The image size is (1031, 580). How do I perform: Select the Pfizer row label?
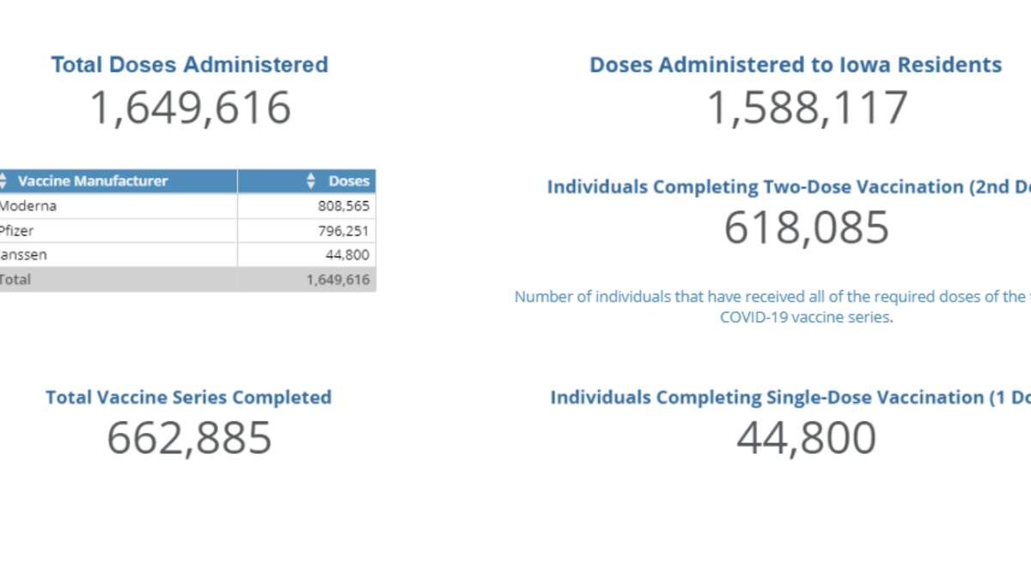(17, 231)
